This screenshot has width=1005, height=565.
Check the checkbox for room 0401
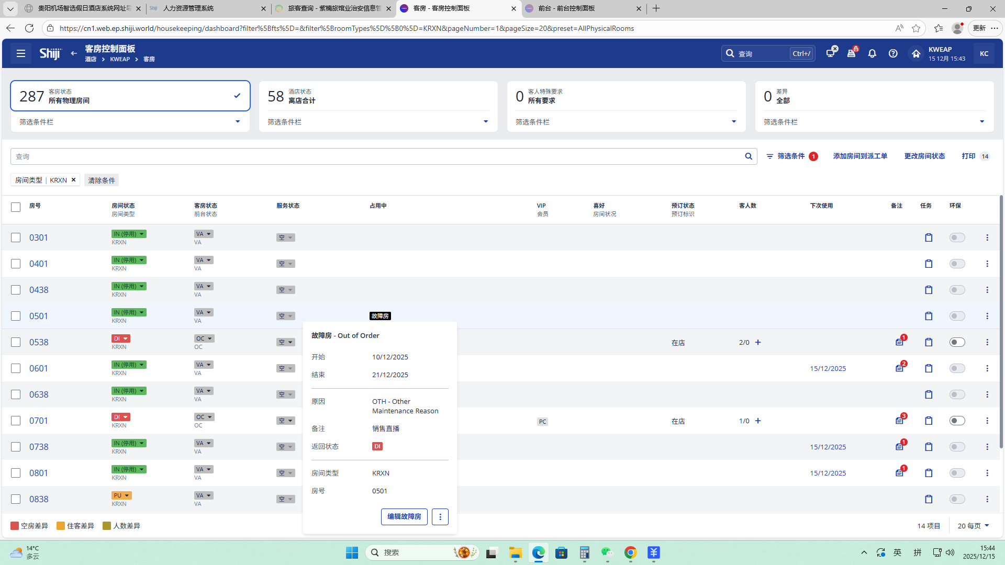(16, 264)
